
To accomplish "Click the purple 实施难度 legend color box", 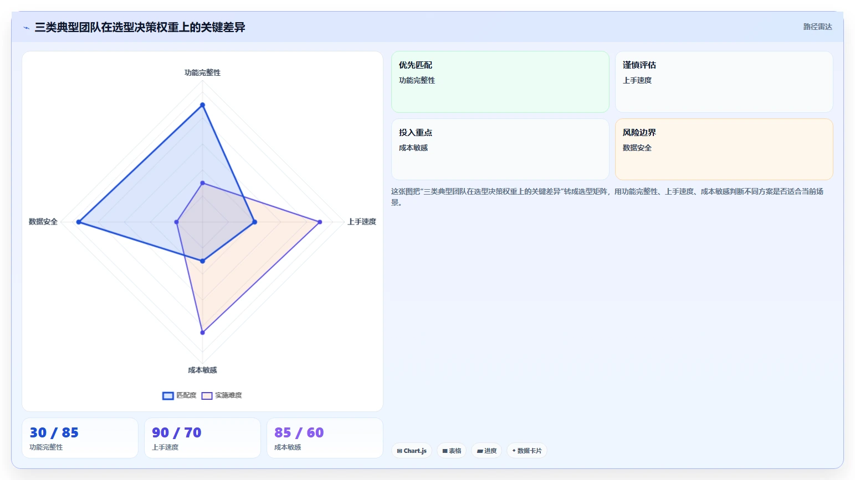I will pyautogui.click(x=207, y=395).
